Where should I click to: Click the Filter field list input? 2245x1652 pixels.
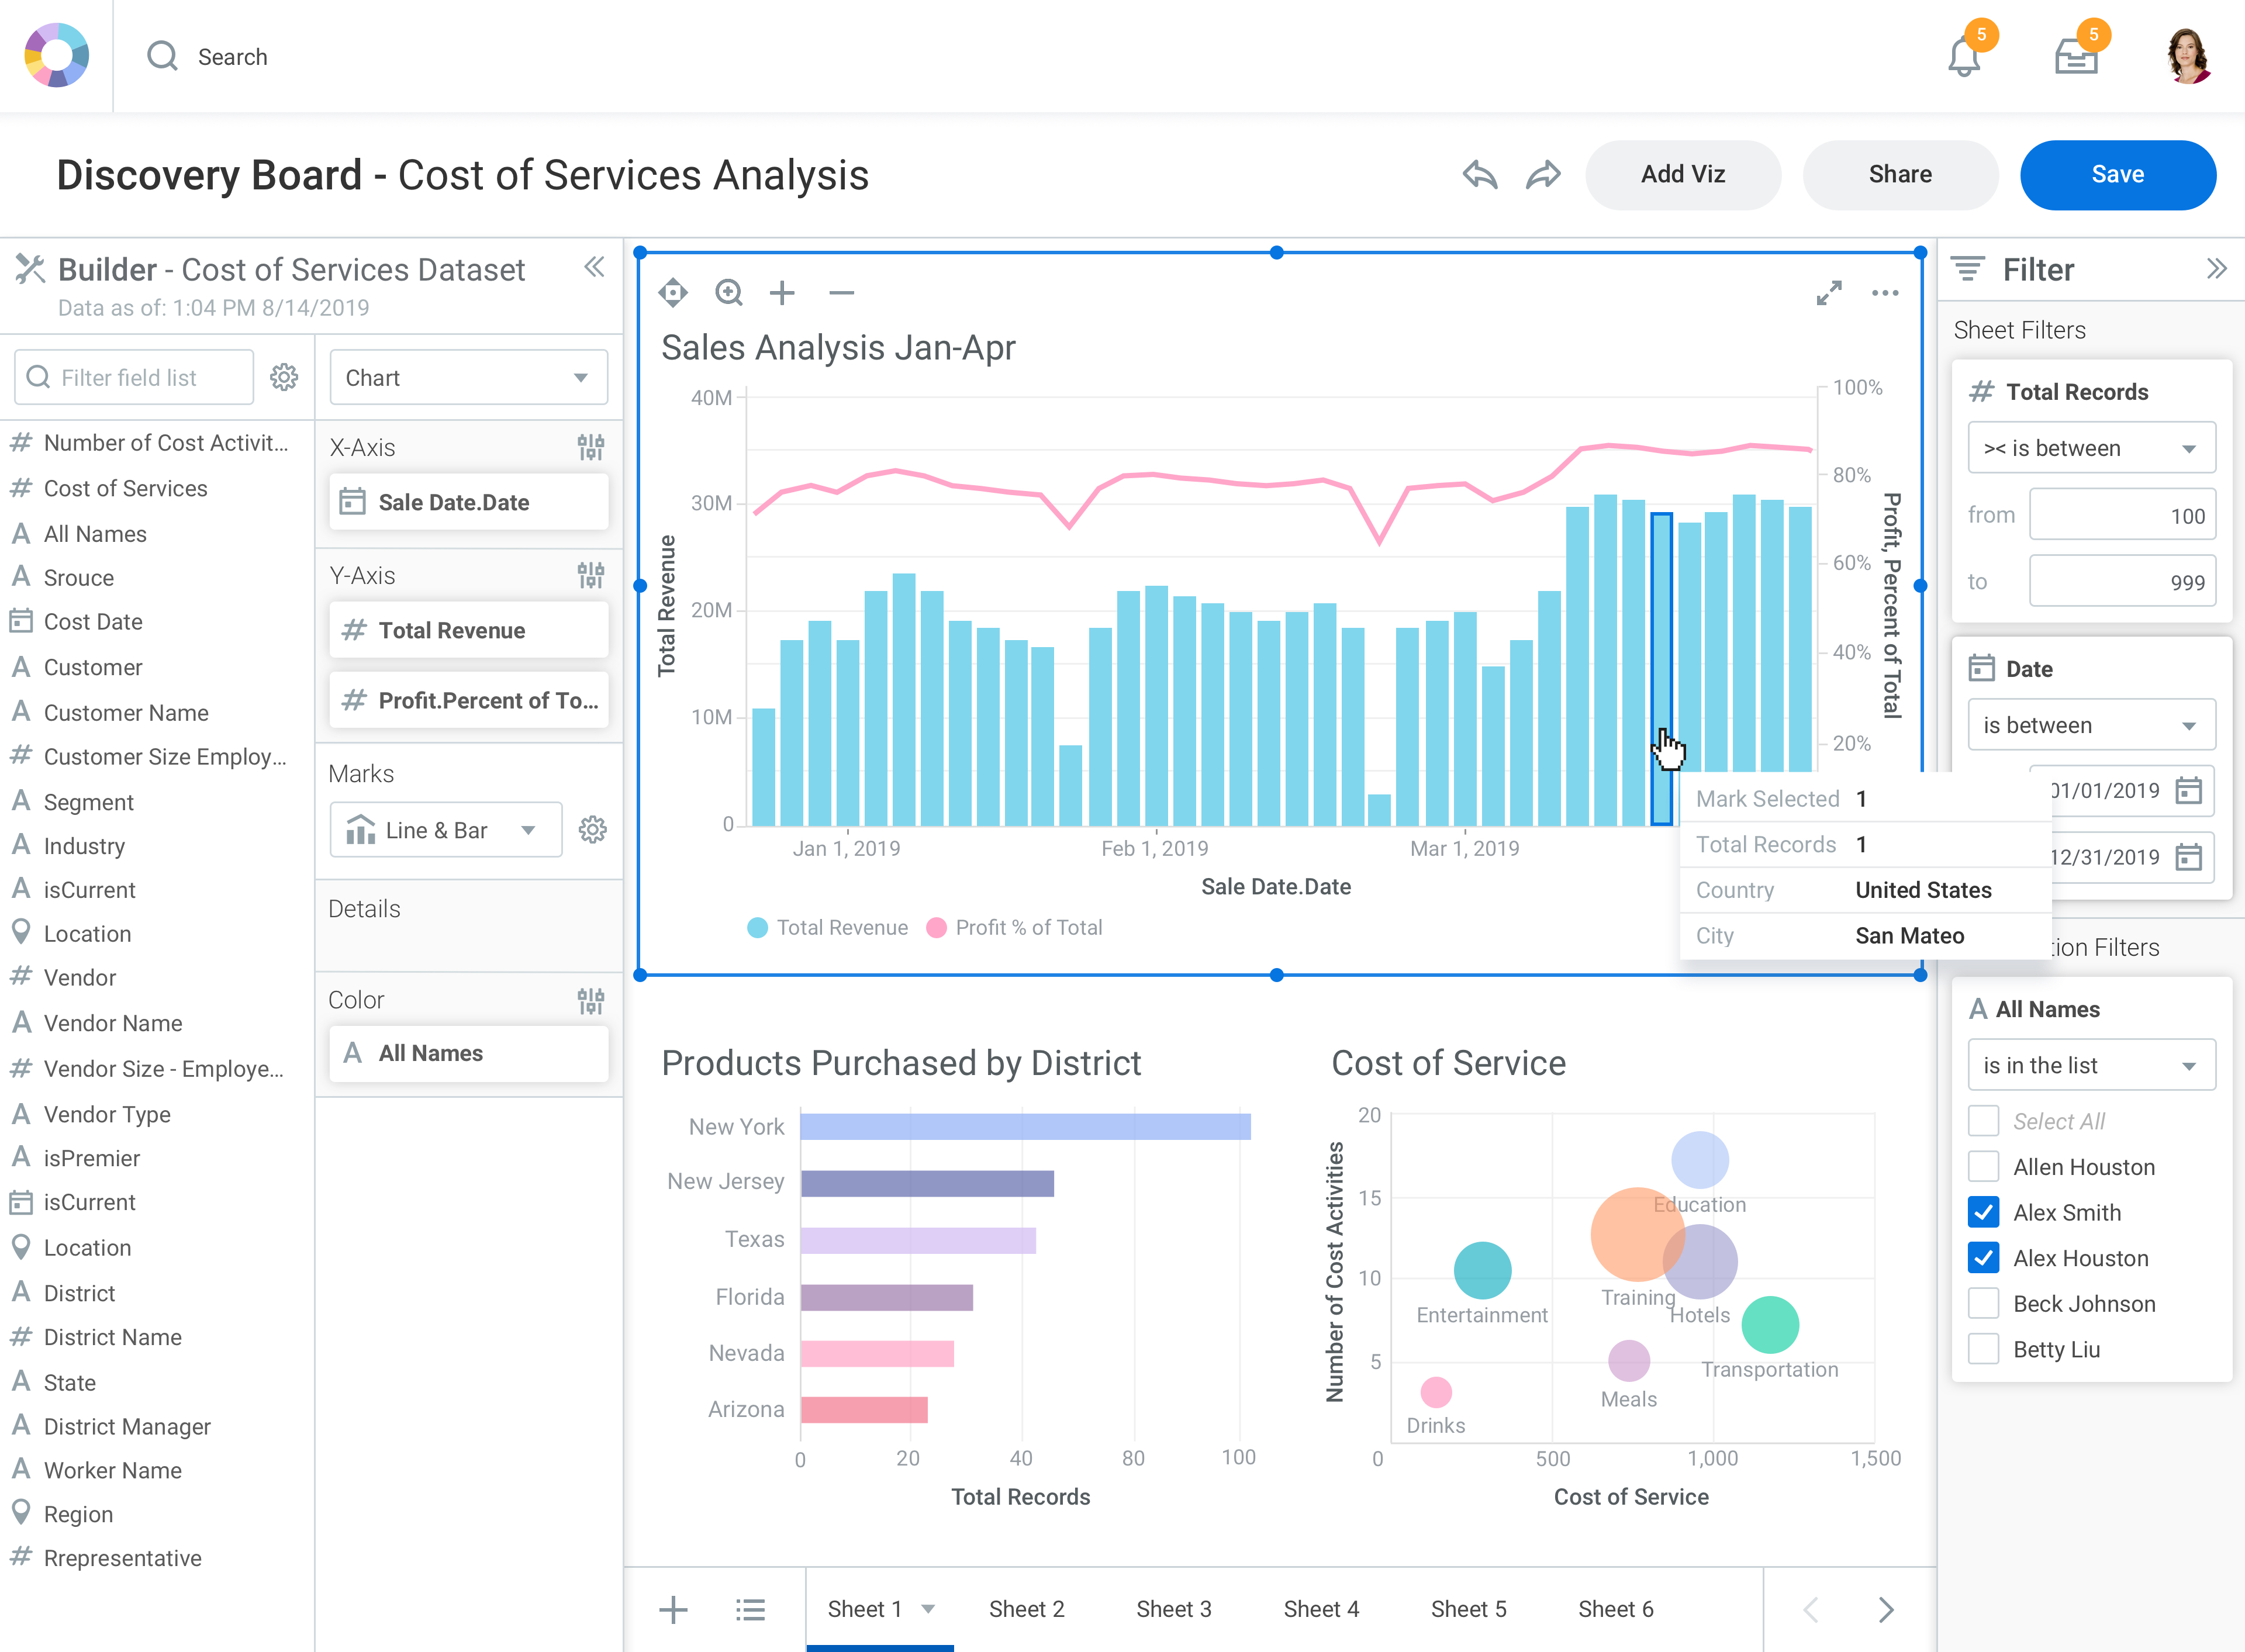[x=135, y=378]
